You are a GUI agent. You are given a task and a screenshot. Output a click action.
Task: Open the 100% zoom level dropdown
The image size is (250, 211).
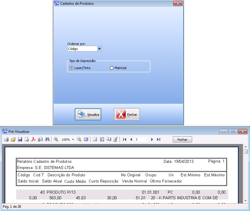click(x=73, y=140)
